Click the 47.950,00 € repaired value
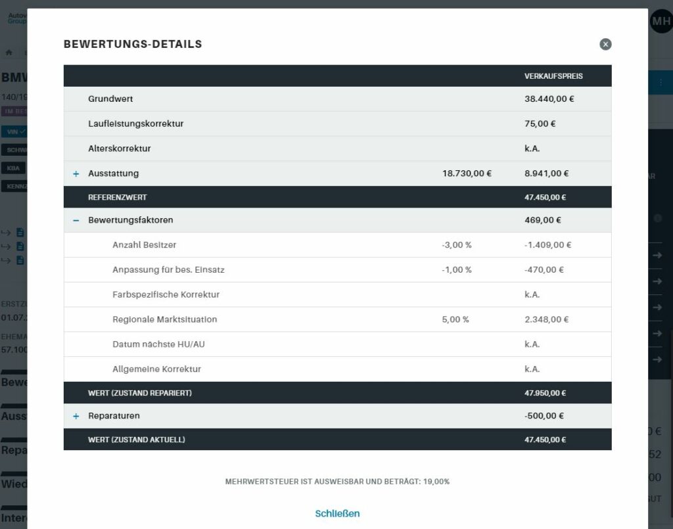The width and height of the screenshot is (673, 529). [545, 393]
